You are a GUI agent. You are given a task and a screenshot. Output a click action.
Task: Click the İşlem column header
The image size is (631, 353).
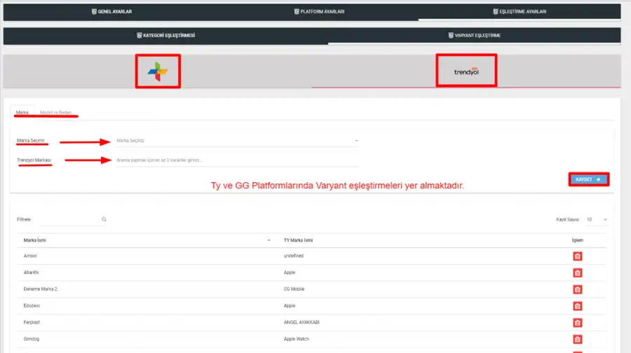578,240
